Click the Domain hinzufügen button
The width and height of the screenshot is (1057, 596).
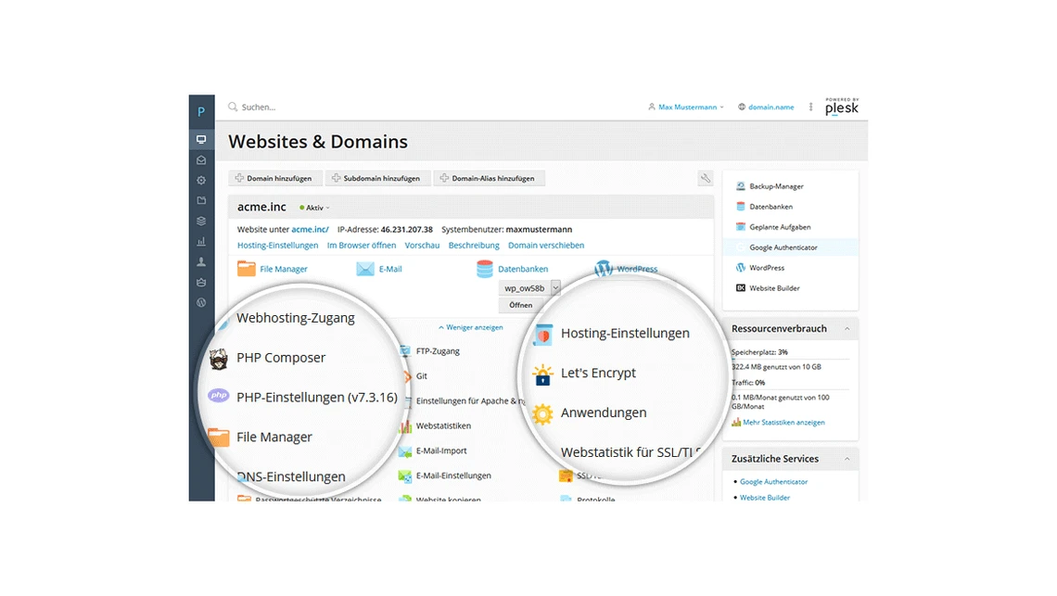click(x=275, y=178)
